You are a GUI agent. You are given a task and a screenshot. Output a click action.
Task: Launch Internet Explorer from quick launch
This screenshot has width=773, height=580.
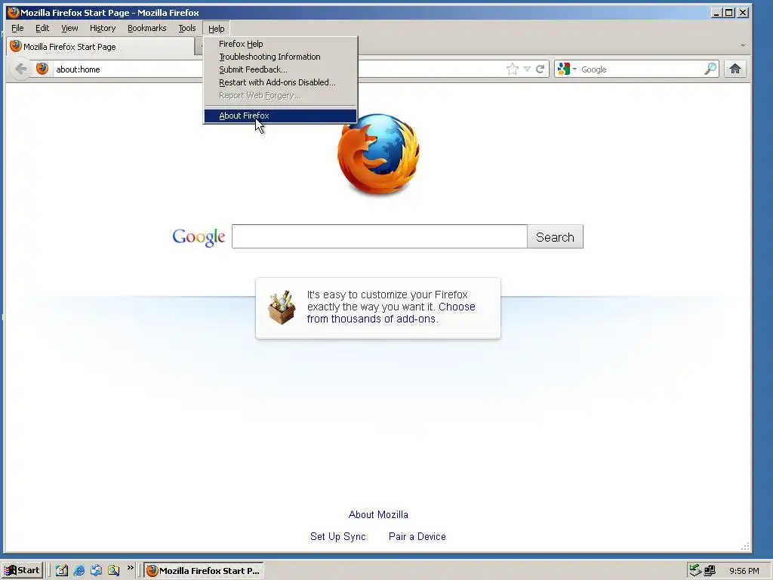(x=79, y=571)
